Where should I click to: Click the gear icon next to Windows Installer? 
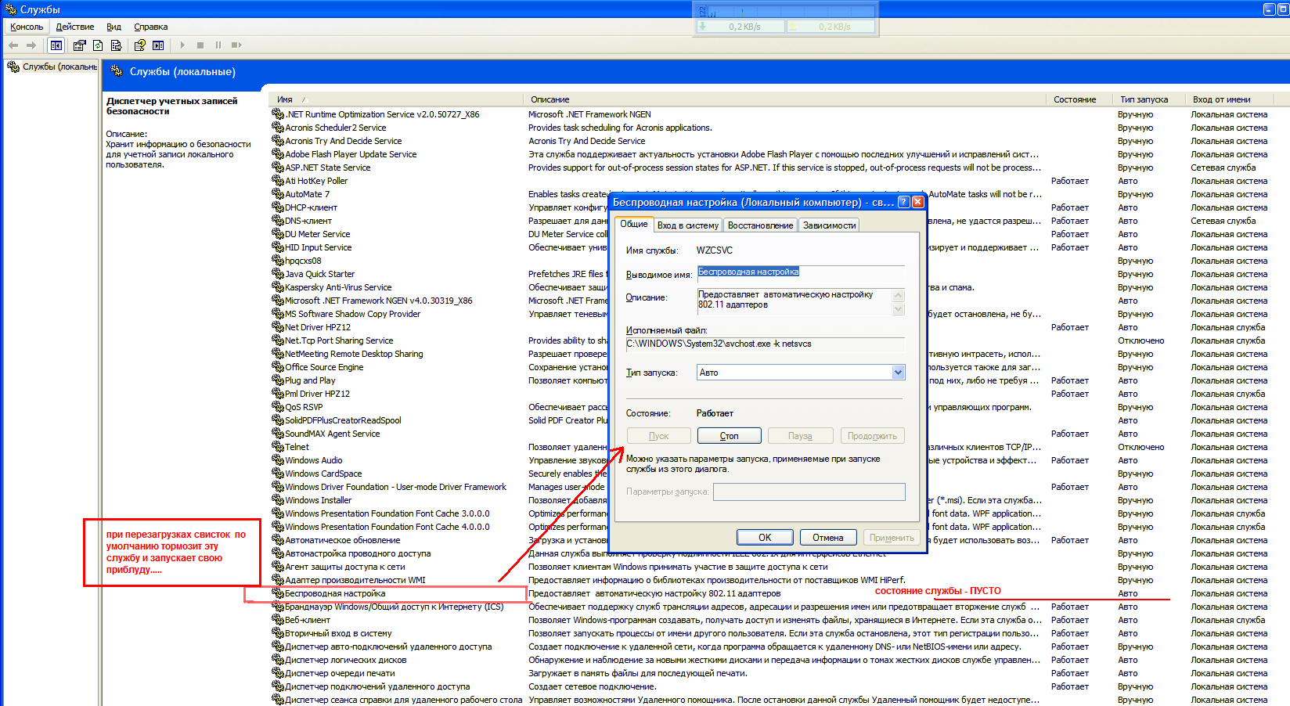point(278,500)
